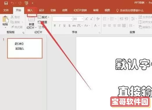Toggle center text alignment
This screenshot has height=110, width=152.
110,25
